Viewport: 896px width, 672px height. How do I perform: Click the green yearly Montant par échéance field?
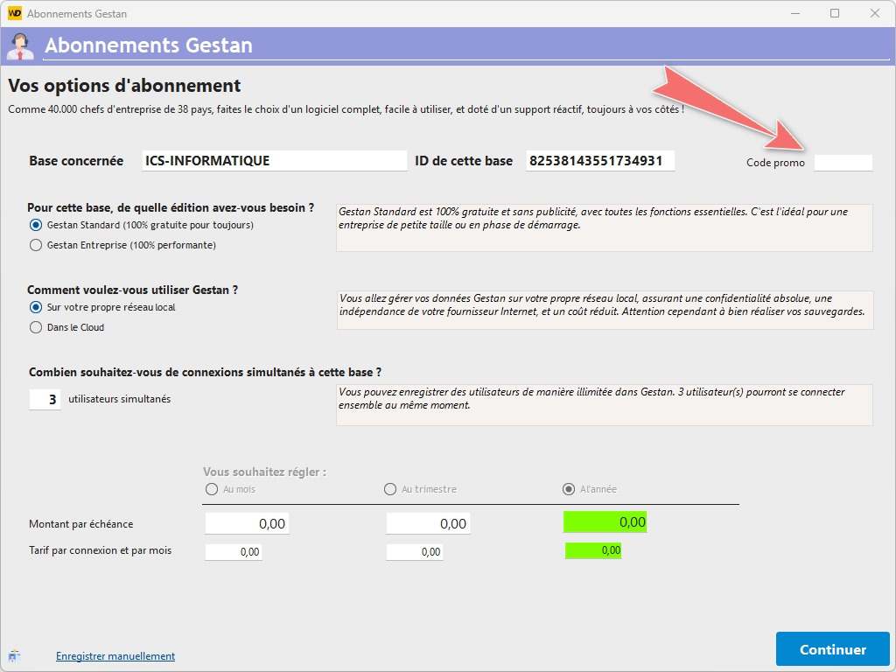(605, 522)
